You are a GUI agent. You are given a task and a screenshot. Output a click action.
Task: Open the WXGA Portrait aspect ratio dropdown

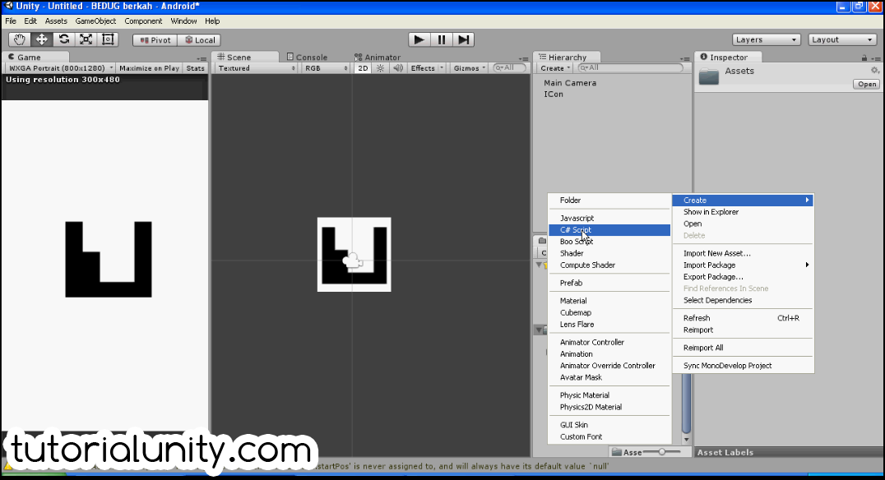[x=59, y=67]
